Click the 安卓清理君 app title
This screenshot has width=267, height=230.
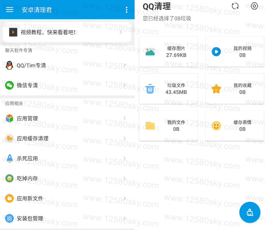pos(37,10)
